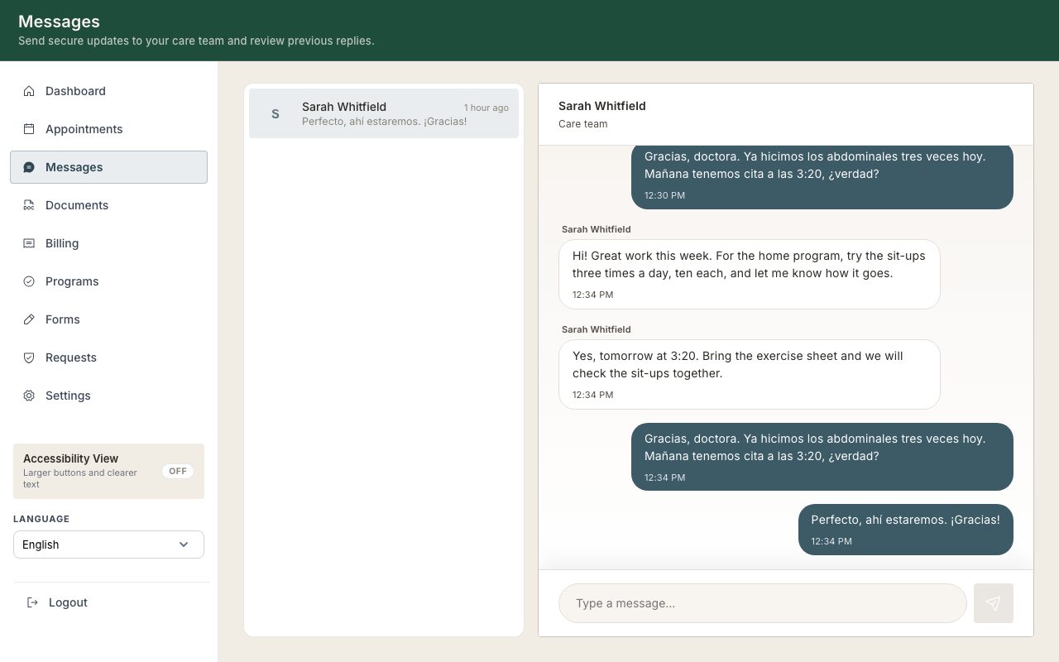1059x662 pixels.
Task: Select the Sarah Whitfield conversation name in the list
Action: point(344,107)
